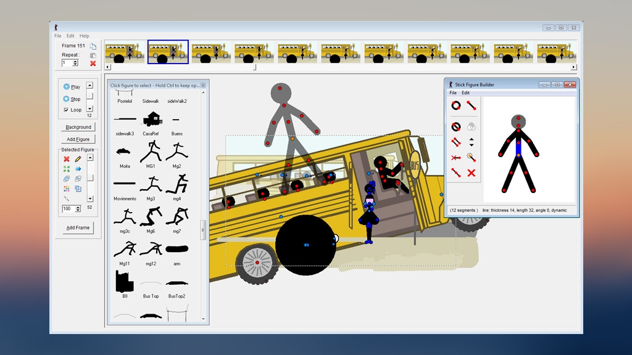Screen dimensions: 632x355
Task: Click the figure selector scrollbar thumb
Action: (x=202, y=230)
